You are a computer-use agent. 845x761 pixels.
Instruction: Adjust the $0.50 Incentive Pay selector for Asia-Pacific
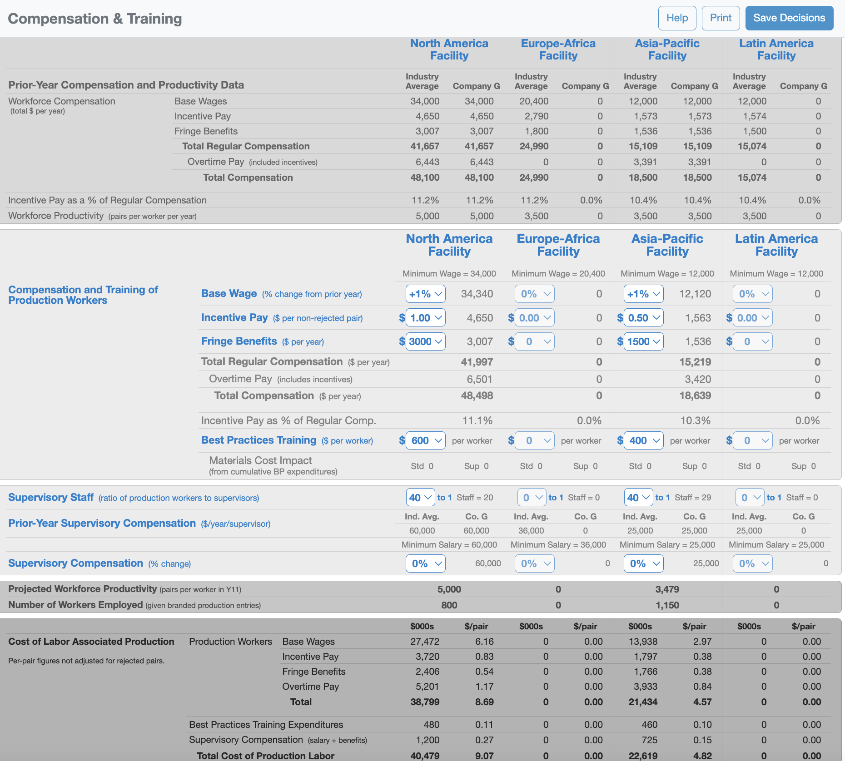point(643,317)
